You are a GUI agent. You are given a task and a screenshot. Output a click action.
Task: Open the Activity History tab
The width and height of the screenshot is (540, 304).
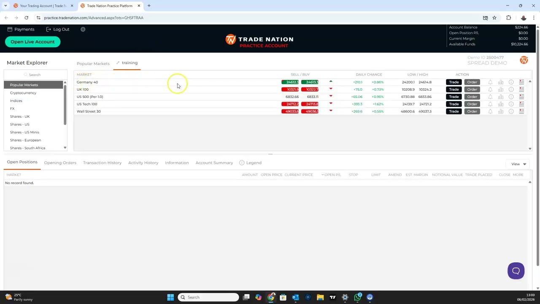coord(143,163)
